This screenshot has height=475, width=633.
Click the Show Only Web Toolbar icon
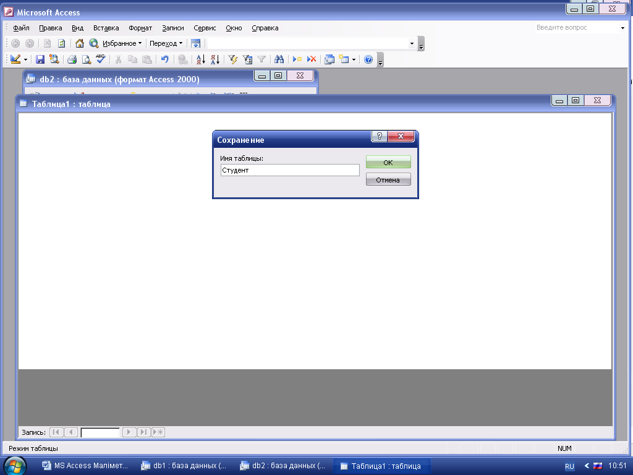(195, 43)
